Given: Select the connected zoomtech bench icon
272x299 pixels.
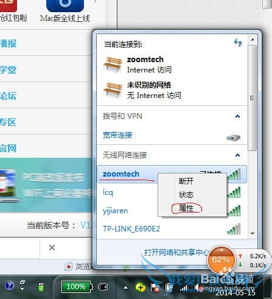Looking at the screenshot, I should point(113,65).
